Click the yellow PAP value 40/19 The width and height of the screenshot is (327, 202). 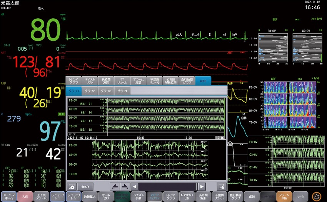coord(40,92)
